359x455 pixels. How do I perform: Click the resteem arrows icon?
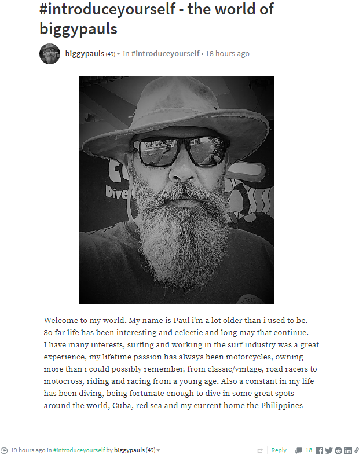pos(261,450)
